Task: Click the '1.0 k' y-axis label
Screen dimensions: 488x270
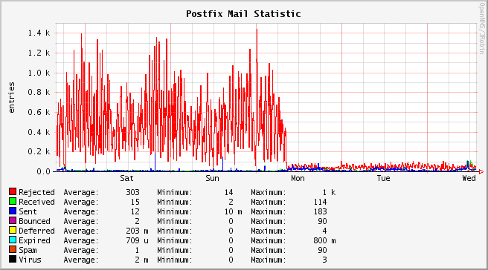Action: 39,73
